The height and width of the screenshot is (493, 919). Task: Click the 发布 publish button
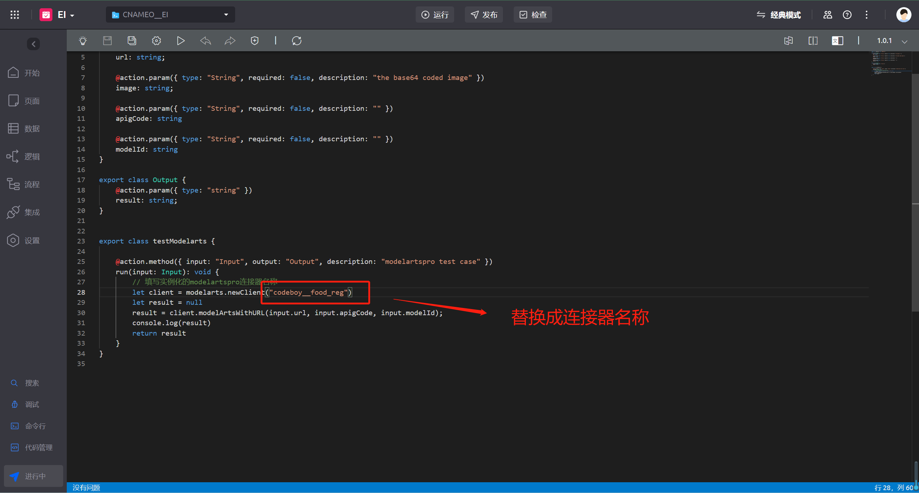click(x=484, y=15)
